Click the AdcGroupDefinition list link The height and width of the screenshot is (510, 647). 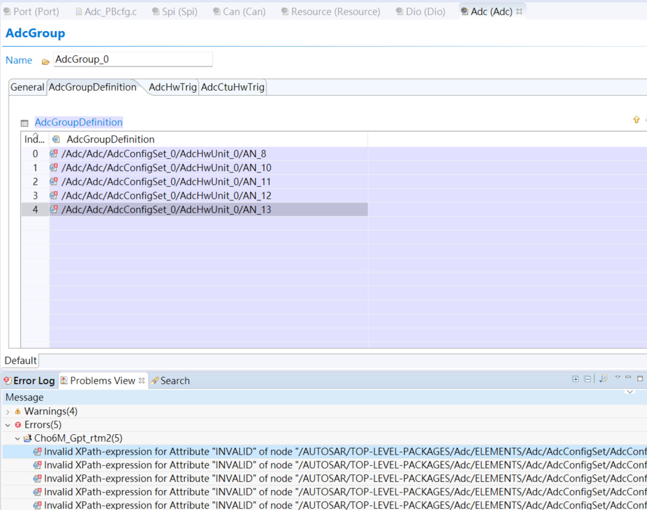click(x=78, y=122)
